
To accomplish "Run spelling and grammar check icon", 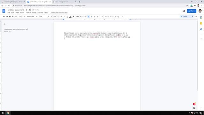I will [x=13, y=17].
